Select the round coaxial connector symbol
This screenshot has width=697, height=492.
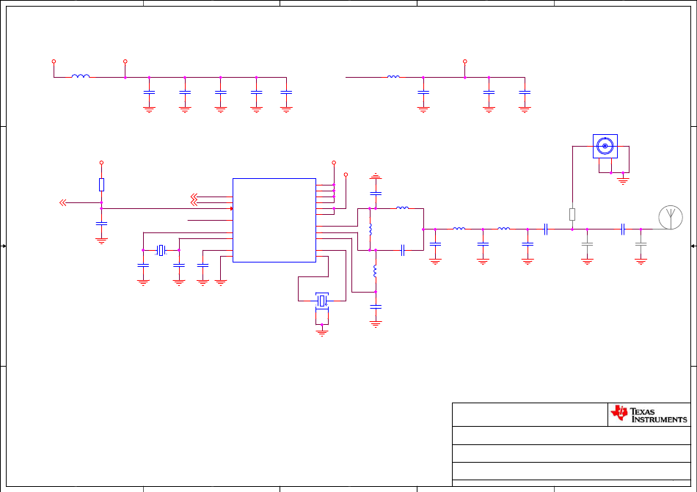(605, 146)
